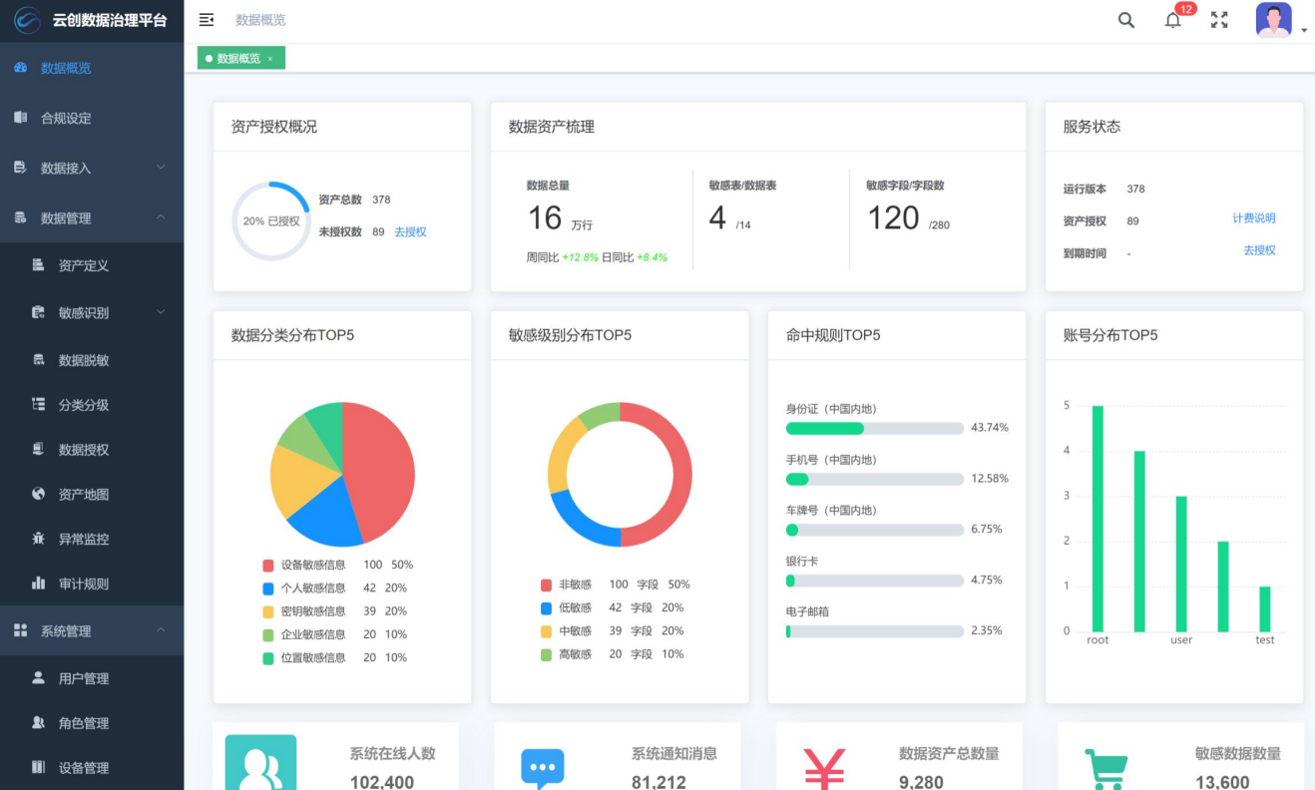Viewport: 1315px width, 790px height.
Task: Click the sidebar collapse hamburger icon
Action: pyautogui.click(x=207, y=20)
